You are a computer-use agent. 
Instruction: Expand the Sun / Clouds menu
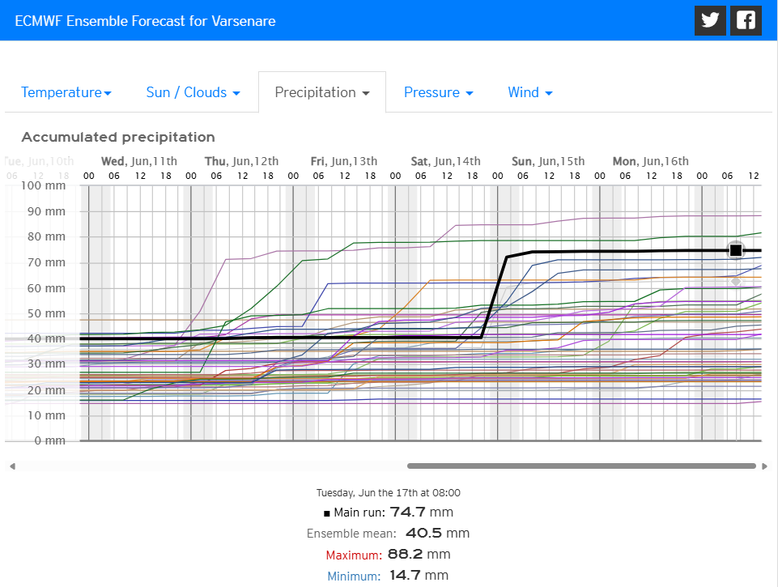click(x=193, y=92)
